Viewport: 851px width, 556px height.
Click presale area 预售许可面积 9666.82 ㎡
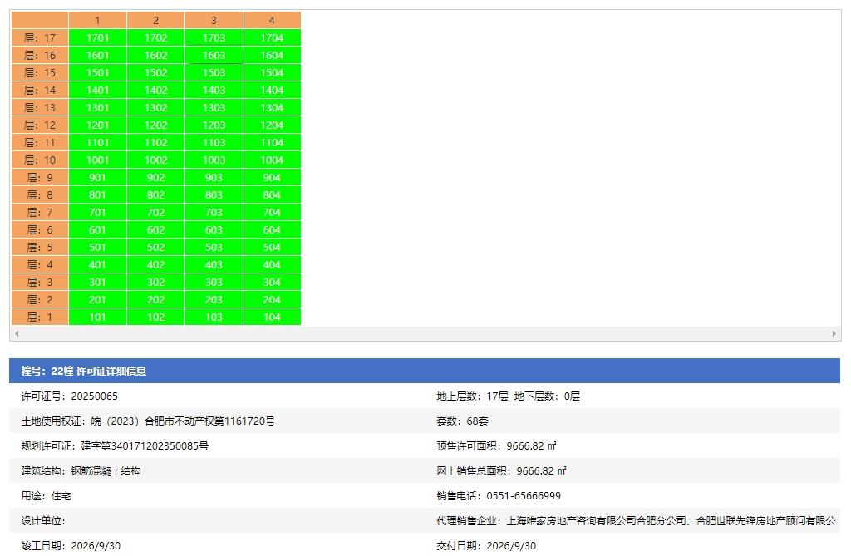pos(497,446)
